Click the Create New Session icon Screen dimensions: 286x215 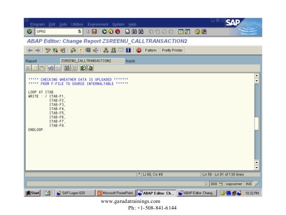[x=181, y=31]
